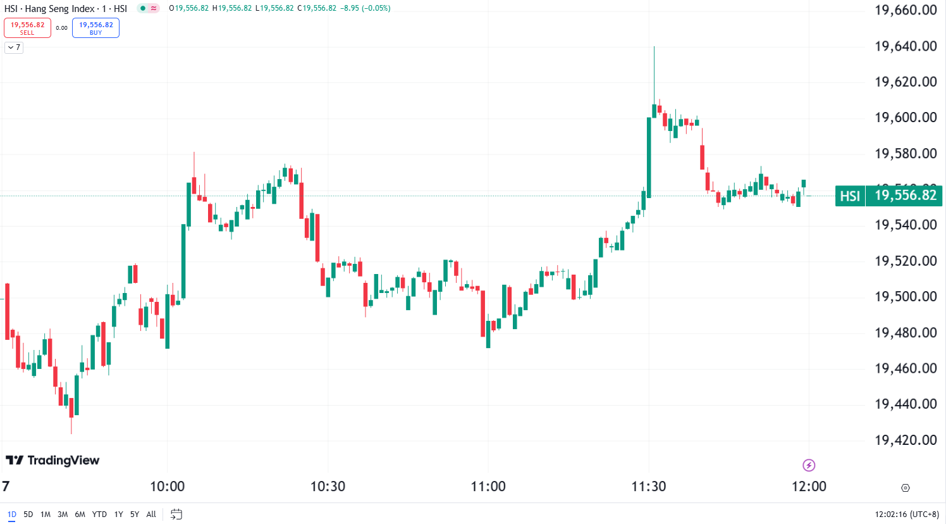This screenshot has width=946, height=524.
Task: Select the 1D time range
Action: tap(12, 514)
